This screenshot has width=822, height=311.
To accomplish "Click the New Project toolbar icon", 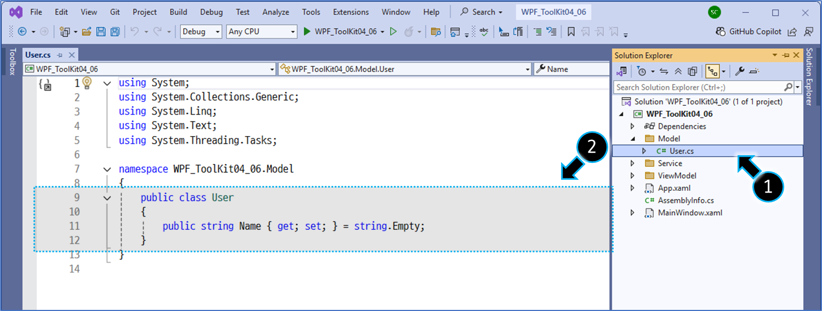I will (x=65, y=32).
